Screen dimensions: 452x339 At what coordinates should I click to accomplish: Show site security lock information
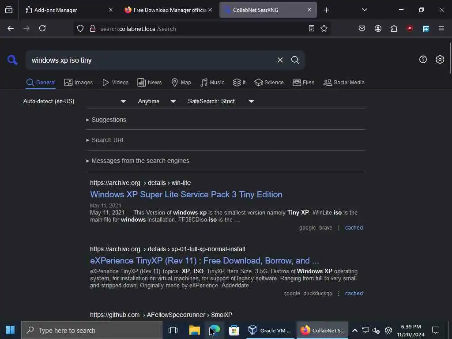point(93,28)
